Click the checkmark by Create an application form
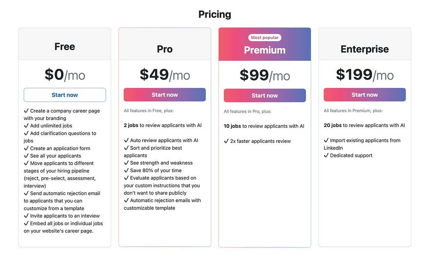 [26, 148]
